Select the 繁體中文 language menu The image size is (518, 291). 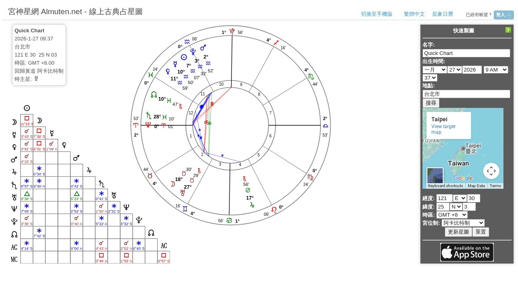[x=414, y=14]
